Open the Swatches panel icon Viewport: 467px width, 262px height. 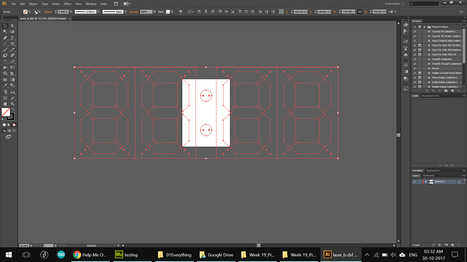406,42
